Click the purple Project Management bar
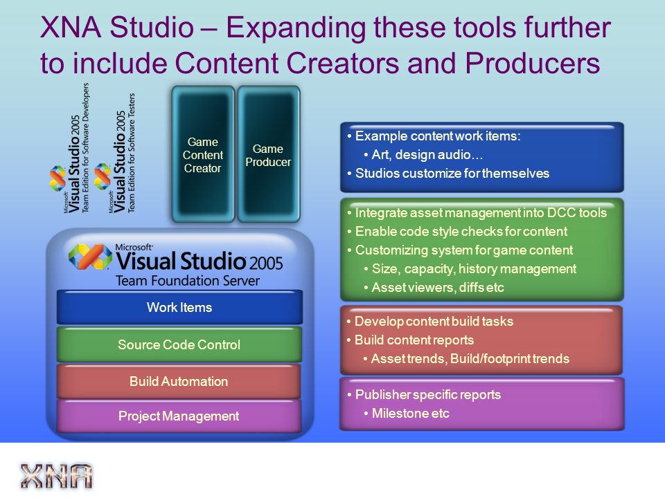This screenshot has width=665, height=498. coord(179,416)
